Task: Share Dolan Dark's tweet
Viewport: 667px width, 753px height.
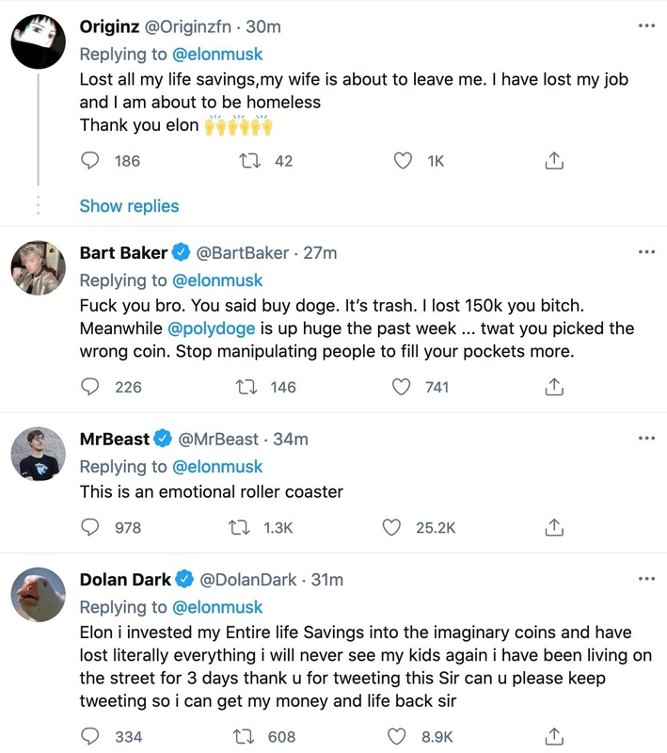Action: [x=554, y=736]
